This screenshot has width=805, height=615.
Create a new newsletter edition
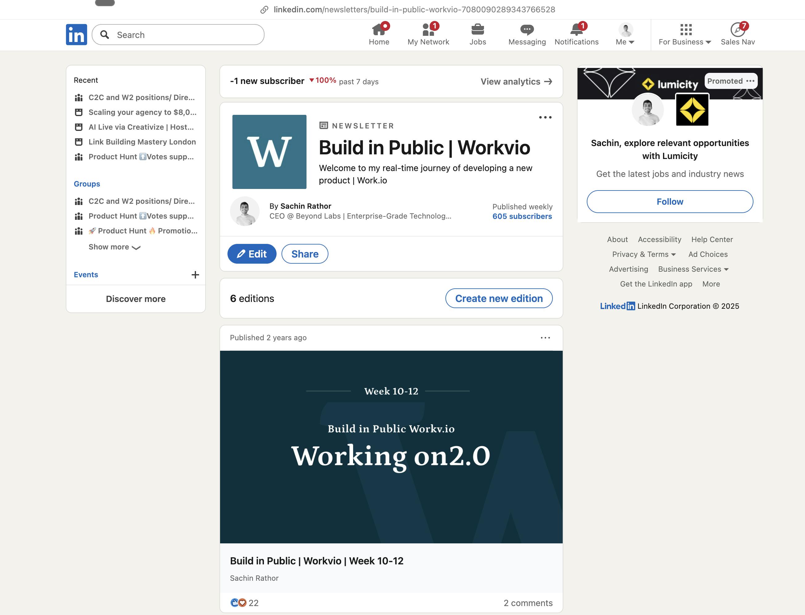(x=499, y=298)
